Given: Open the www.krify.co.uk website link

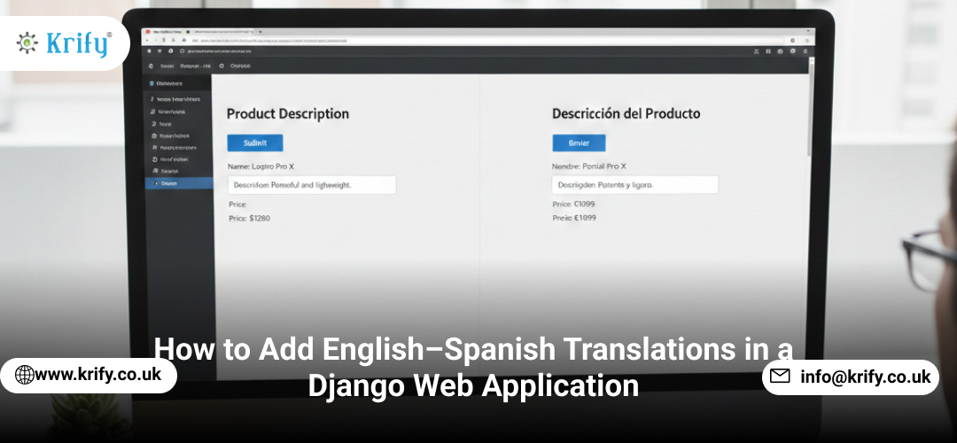Looking at the screenshot, I should [x=97, y=375].
